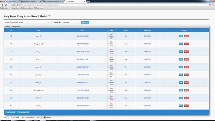Delete the qwerty_1 item

(x=186, y=106)
